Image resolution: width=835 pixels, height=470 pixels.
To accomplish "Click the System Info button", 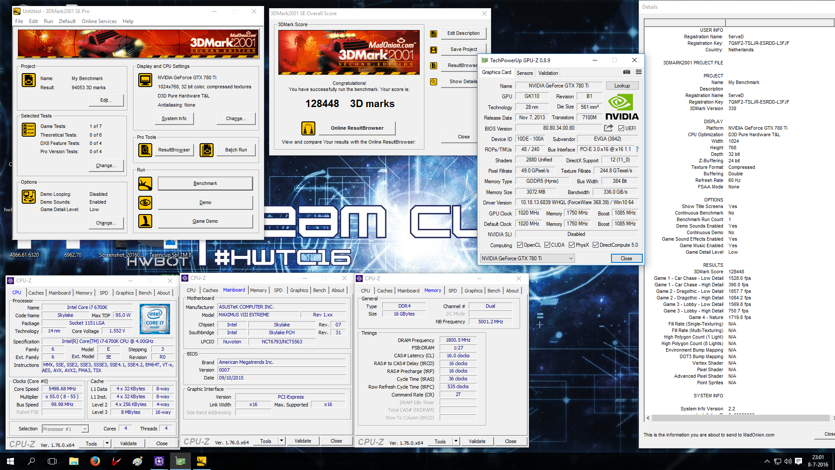I will 174,118.
